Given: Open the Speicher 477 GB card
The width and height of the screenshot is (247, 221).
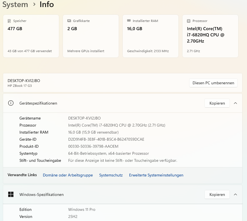Looking at the screenshot, I should pyautogui.click(x=31, y=36).
